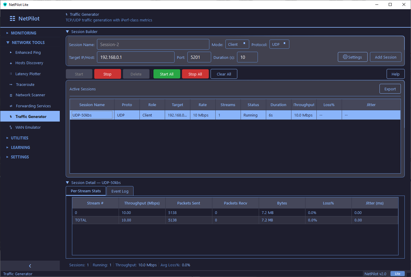Select the Enhanced Ping tool icon

11,52
